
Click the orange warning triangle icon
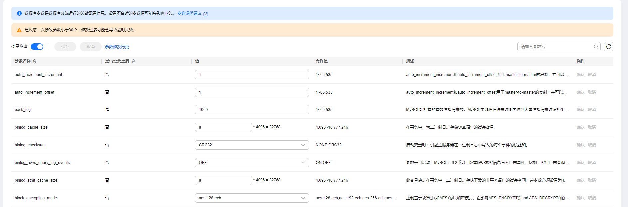19,30
